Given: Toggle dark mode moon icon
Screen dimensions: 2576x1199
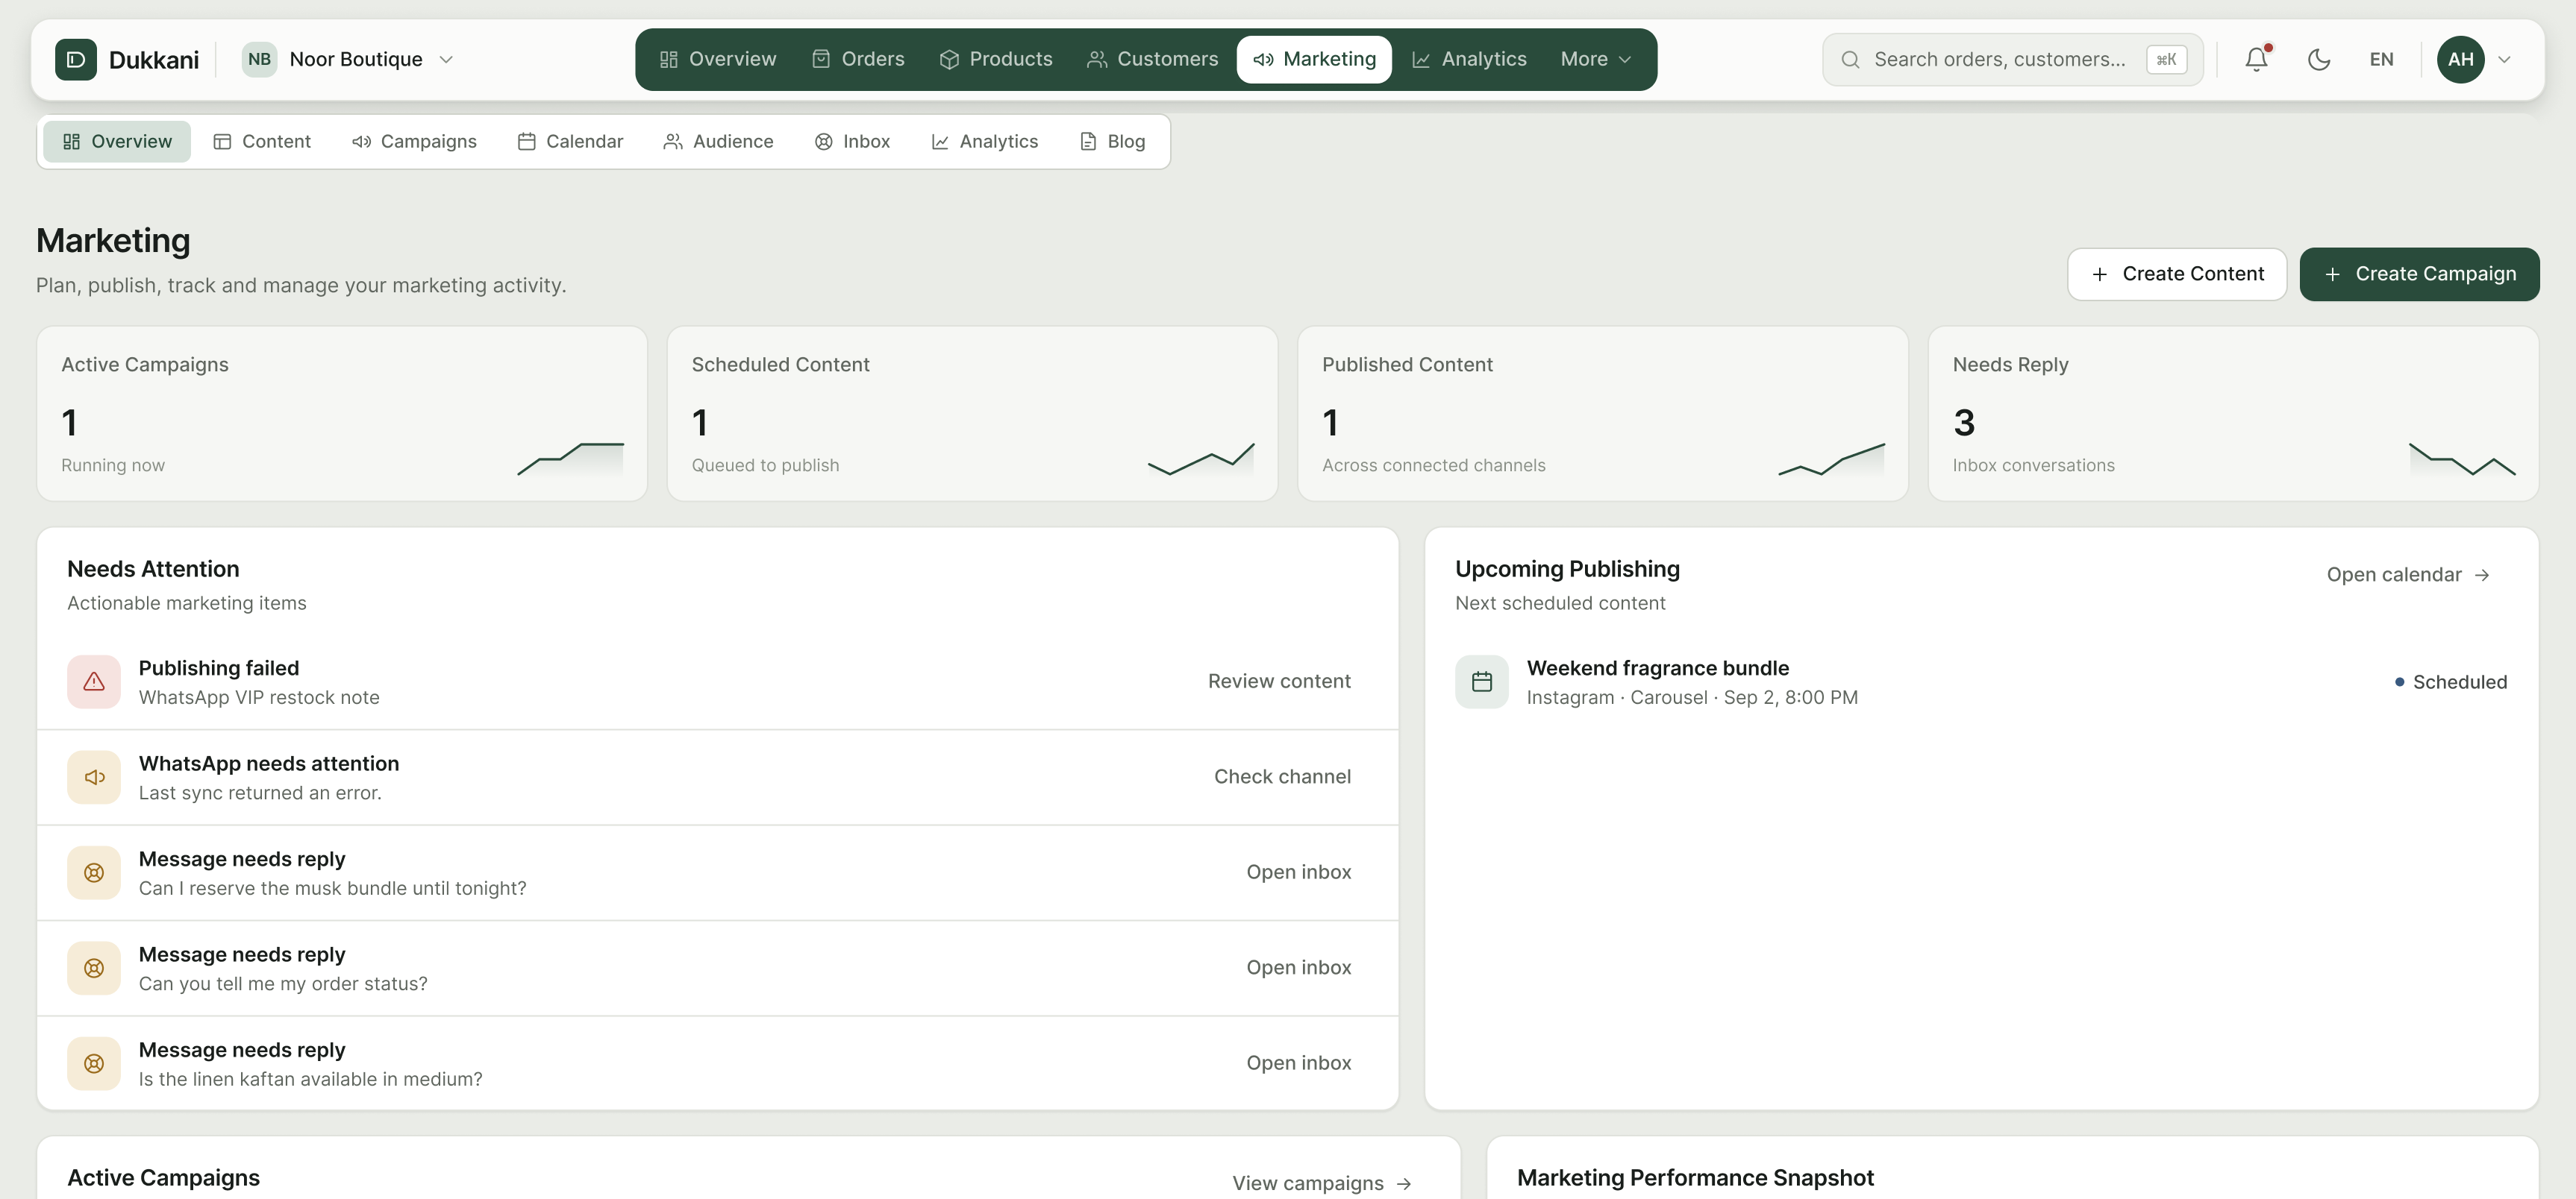Looking at the screenshot, I should (x=2319, y=59).
